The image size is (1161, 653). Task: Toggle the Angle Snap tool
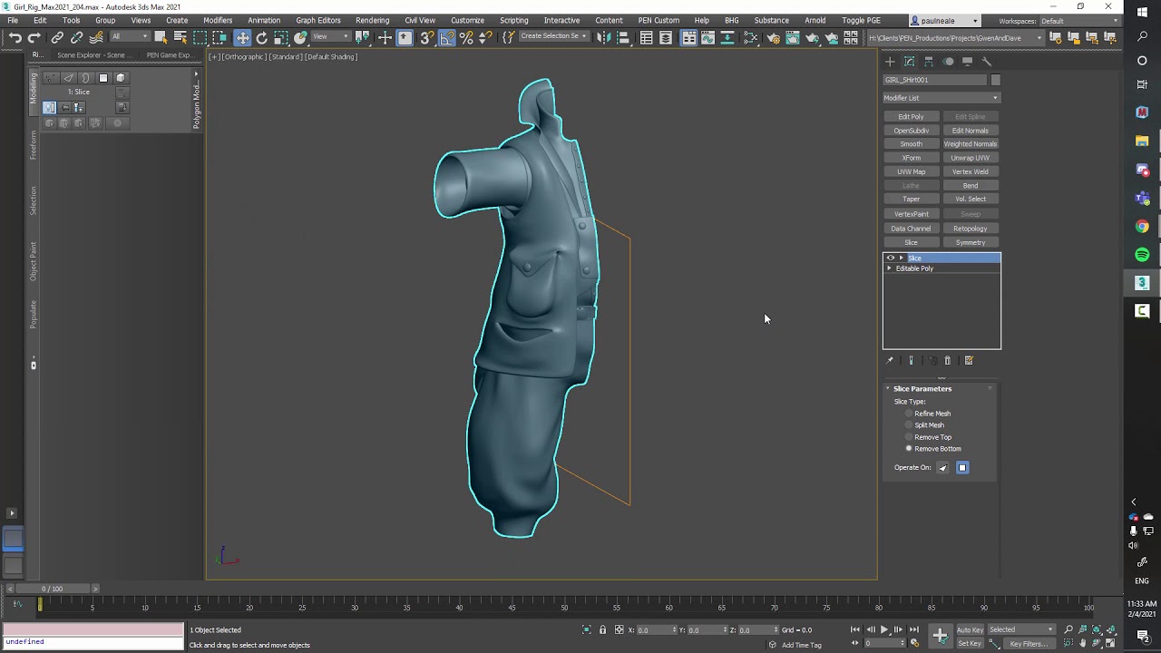click(x=447, y=37)
